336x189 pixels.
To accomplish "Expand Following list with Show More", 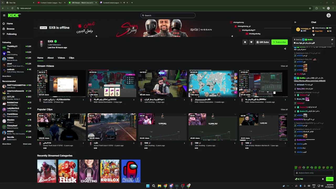I will click(x=7, y=76).
